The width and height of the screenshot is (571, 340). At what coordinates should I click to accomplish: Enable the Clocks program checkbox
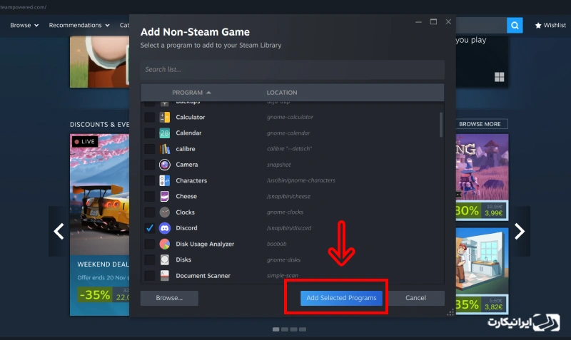coord(149,212)
